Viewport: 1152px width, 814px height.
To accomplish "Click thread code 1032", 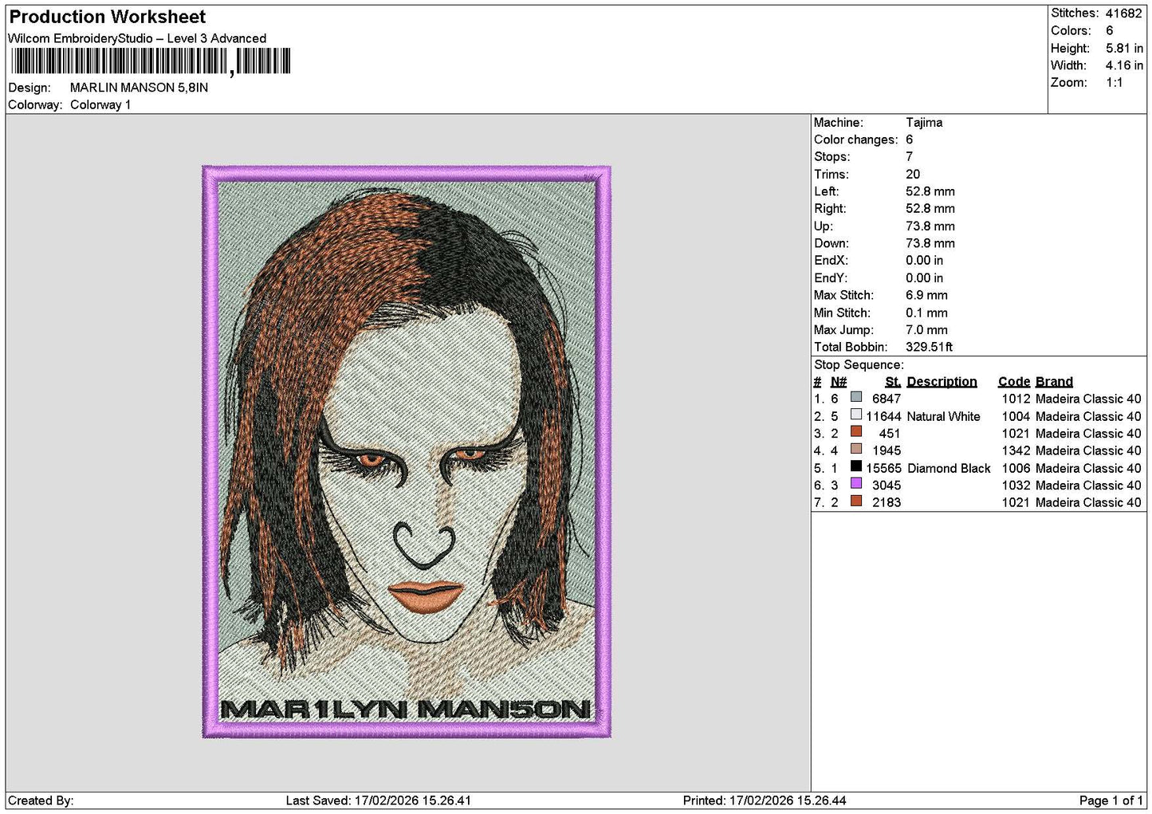I will tap(1016, 486).
